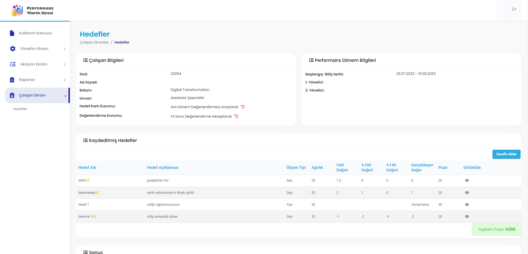Click Assistant Specialist title text
This screenshot has height=254, width=528.
pyautogui.click(x=187, y=98)
